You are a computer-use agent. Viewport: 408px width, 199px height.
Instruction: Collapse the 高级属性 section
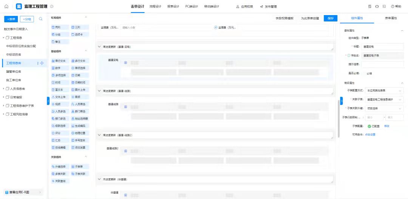[402, 83]
